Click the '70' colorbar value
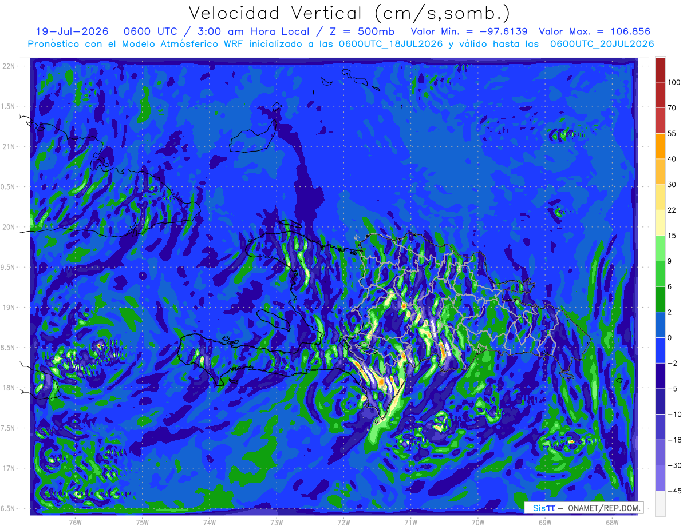The height and width of the screenshot is (530, 687). tap(672, 108)
